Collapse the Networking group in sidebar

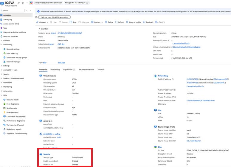pyautogui.click(x=1, y=45)
